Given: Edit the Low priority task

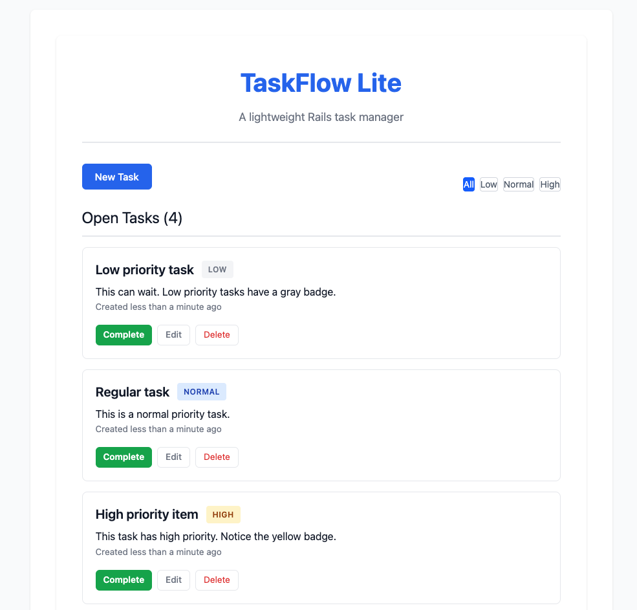Looking at the screenshot, I should pyautogui.click(x=173, y=334).
